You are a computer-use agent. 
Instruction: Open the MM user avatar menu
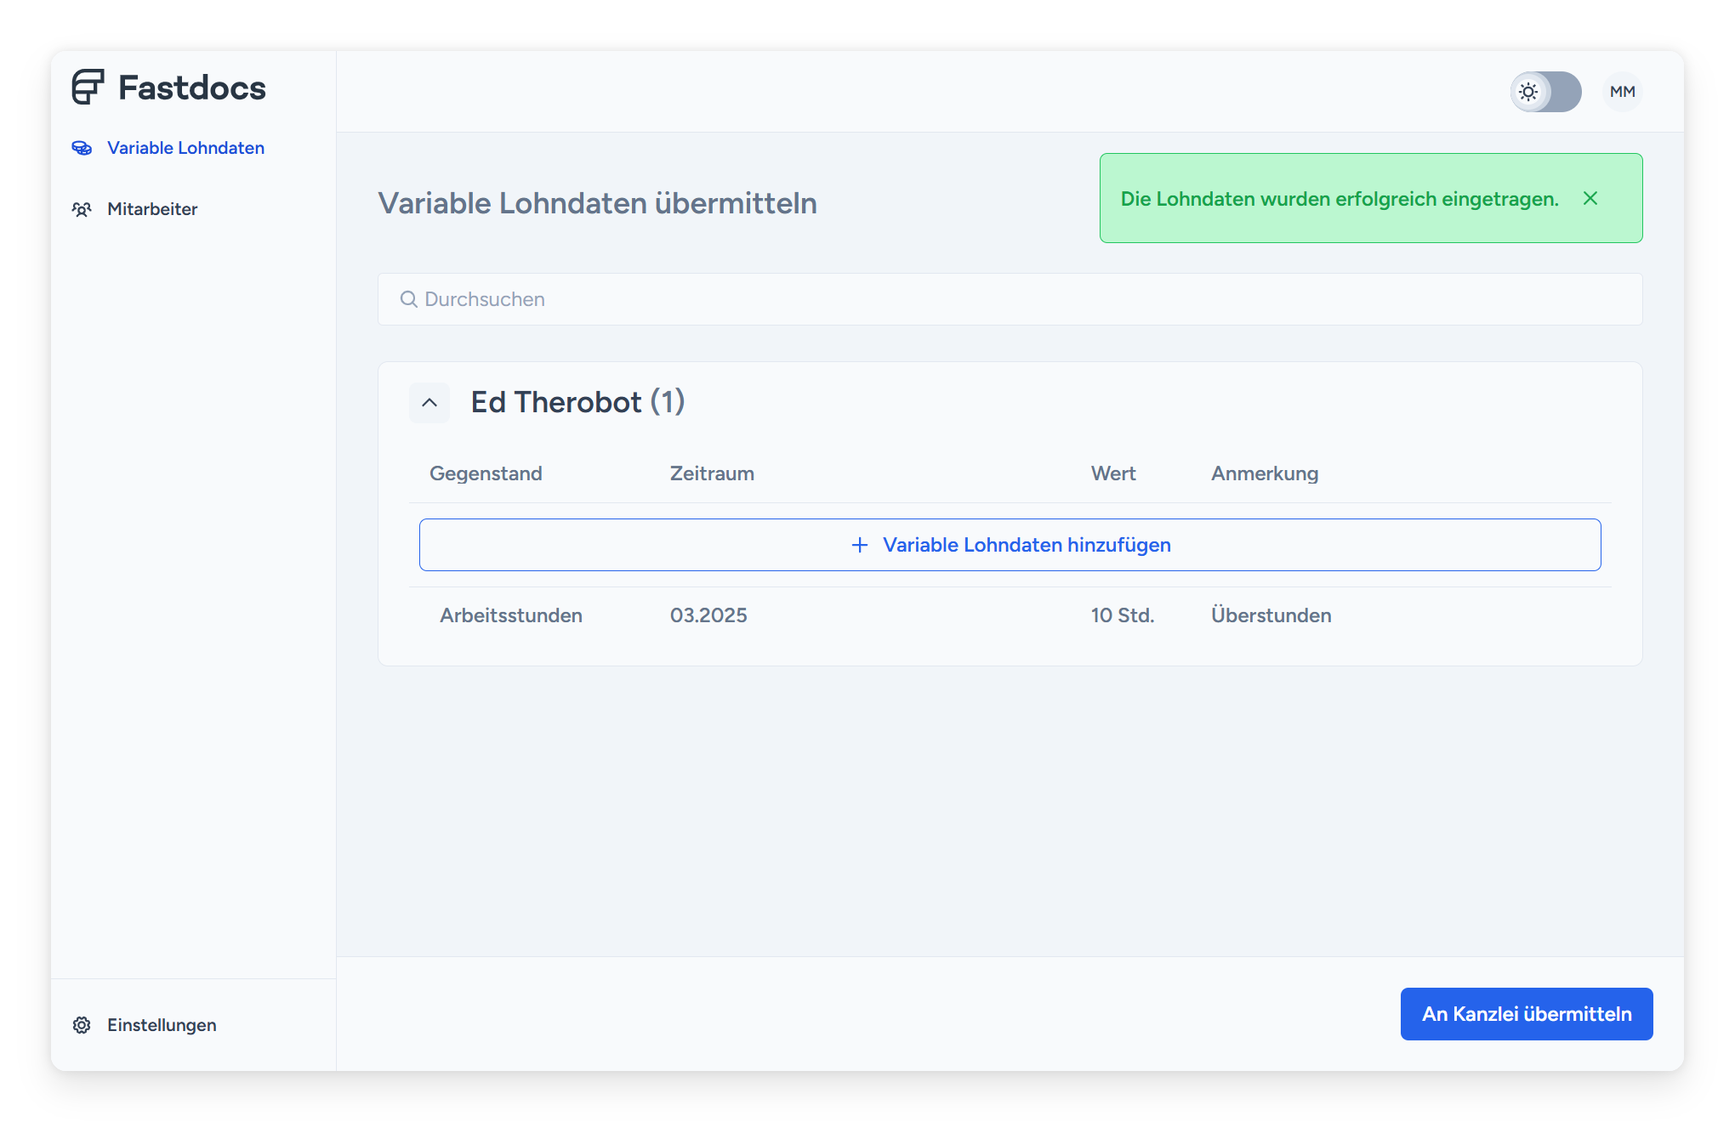(x=1622, y=92)
